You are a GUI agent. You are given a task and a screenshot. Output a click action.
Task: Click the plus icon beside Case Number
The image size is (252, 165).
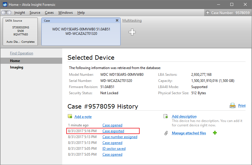click(208, 13)
